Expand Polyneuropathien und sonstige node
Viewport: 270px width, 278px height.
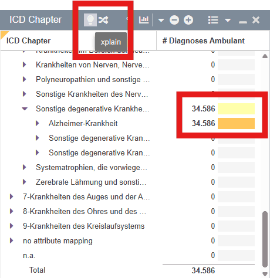click(x=24, y=79)
